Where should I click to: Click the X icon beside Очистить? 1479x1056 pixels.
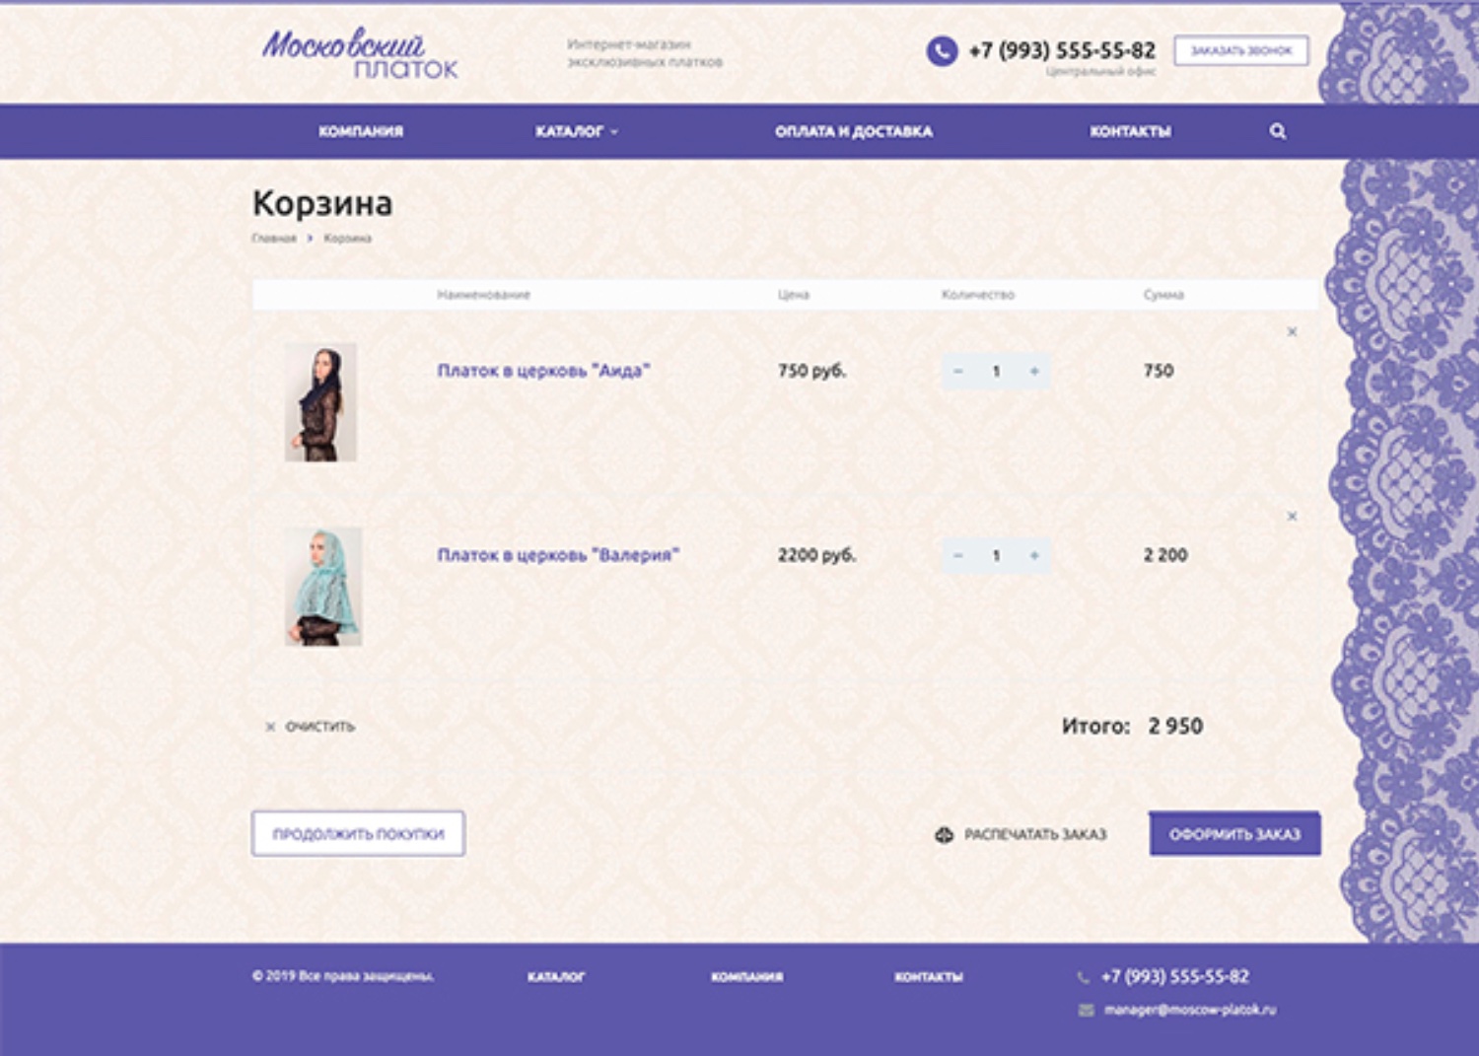pos(270,727)
